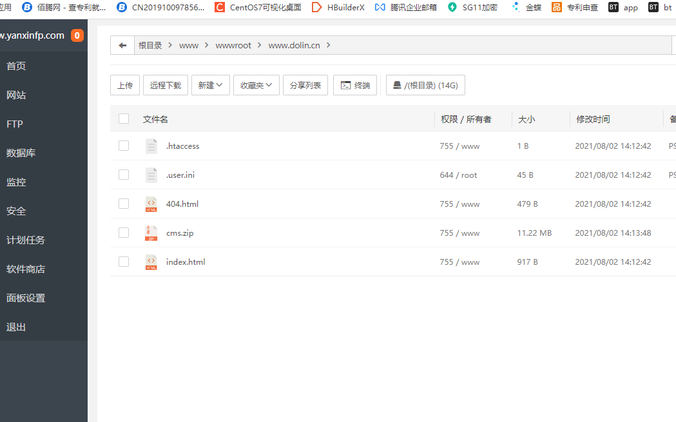The height and width of the screenshot is (422, 676).
Task: Open the 终端 terminal button
Action: [x=355, y=85]
